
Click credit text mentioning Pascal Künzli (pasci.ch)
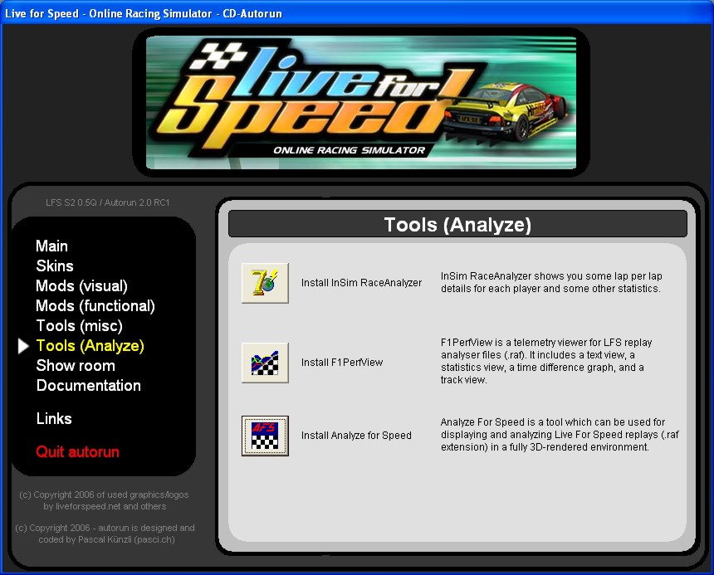(x=105, y=534)
